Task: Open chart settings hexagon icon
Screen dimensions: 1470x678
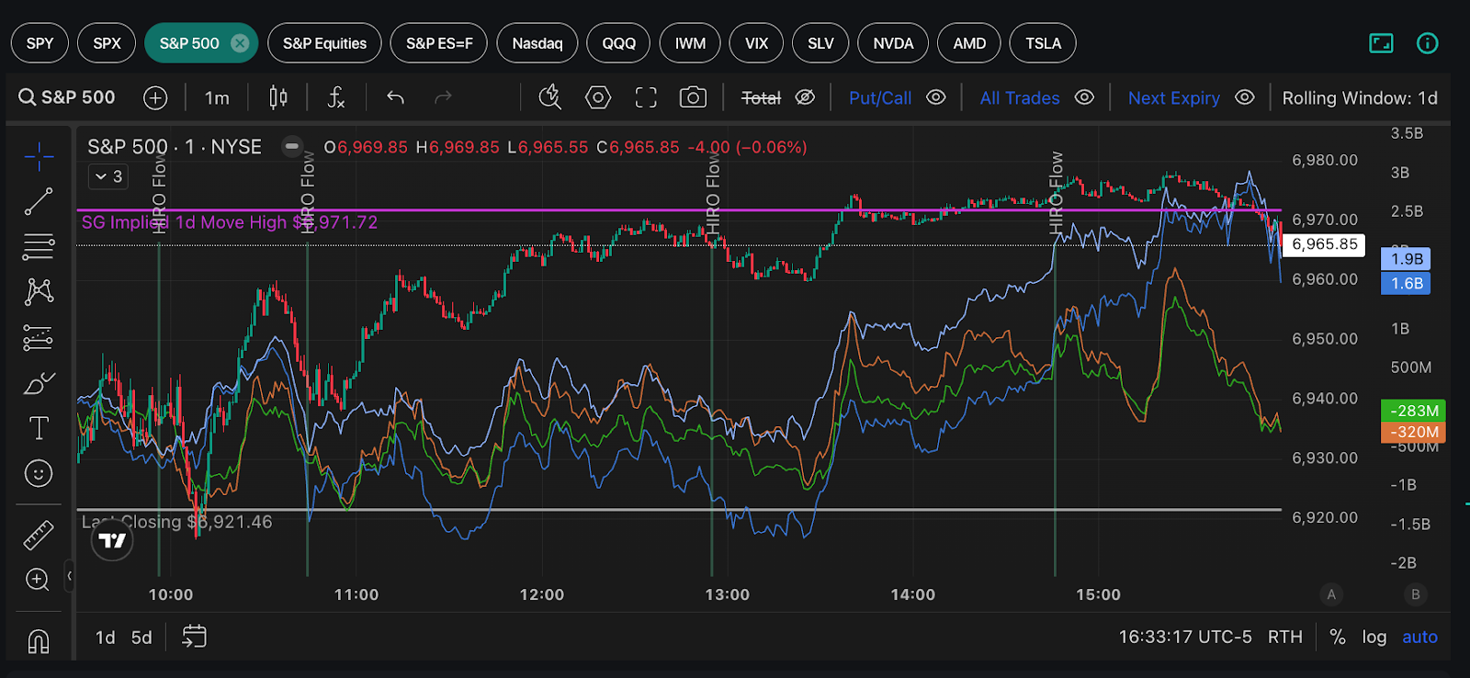Action: [x=598, y=97]
